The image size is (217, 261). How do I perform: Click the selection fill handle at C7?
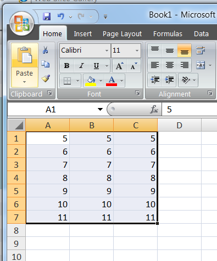point(158,223)
